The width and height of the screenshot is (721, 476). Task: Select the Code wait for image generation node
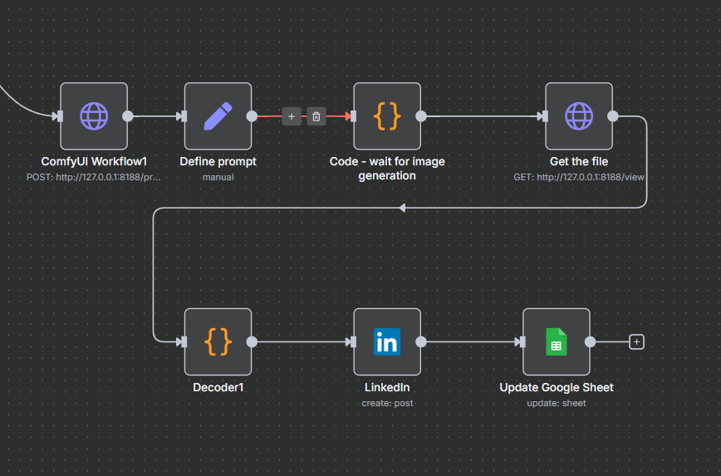coord(387,116)
